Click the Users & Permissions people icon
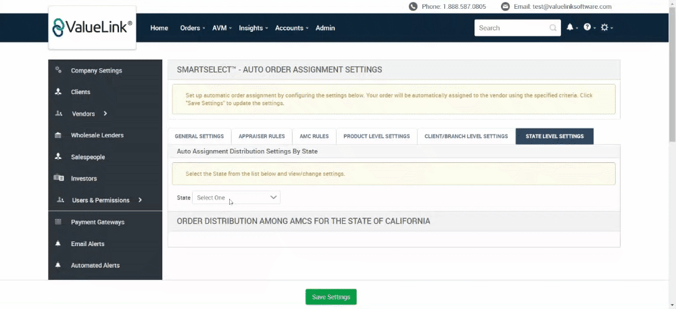 60,200
